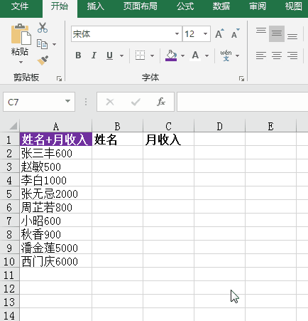Switch to the 开始 tab
The image size is (308, 321).
(60, 6)
